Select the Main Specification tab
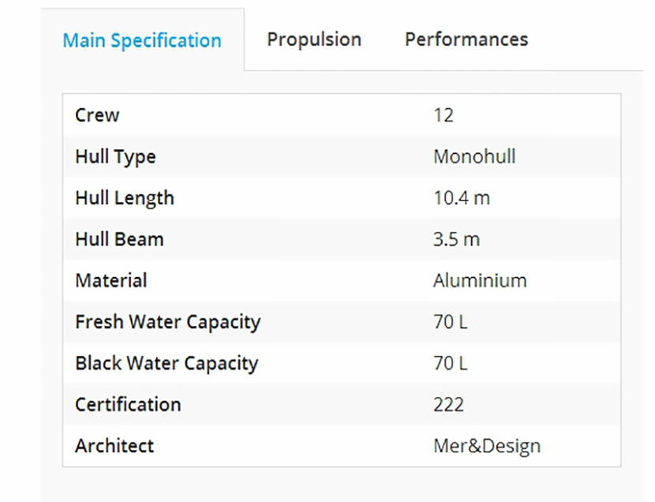 (142, 41)
